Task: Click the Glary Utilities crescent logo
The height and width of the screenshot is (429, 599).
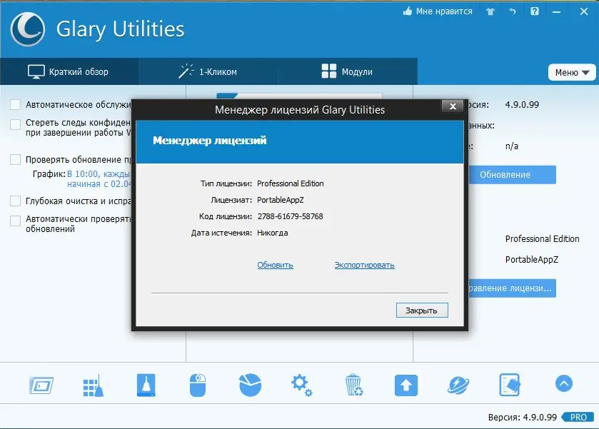Action: [x=28, y=29]
